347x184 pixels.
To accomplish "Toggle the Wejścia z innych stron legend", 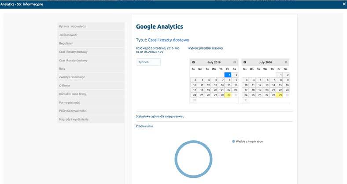I will click(x=247, y=141).
